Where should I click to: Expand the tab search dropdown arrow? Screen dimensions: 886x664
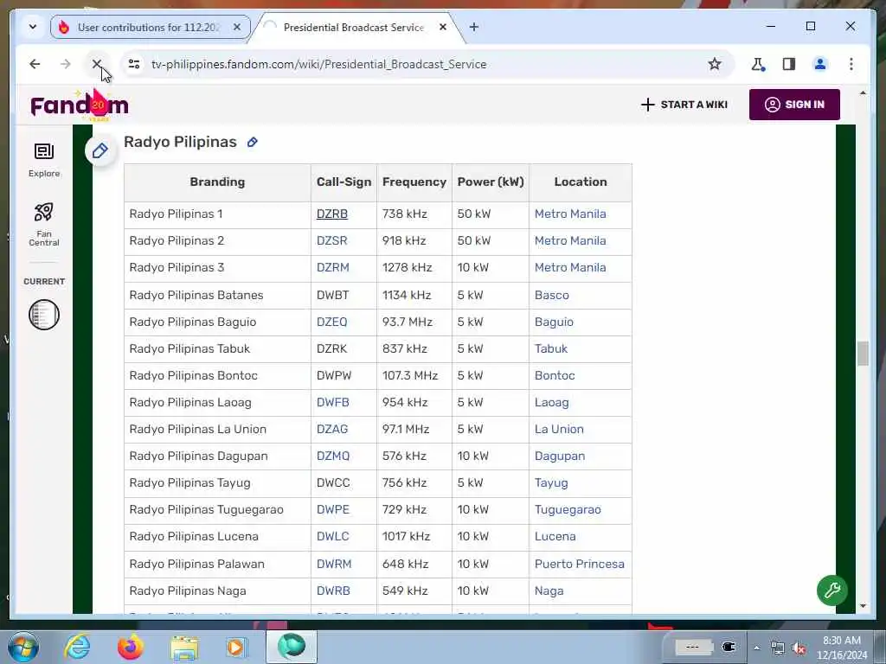pos(33,27)
